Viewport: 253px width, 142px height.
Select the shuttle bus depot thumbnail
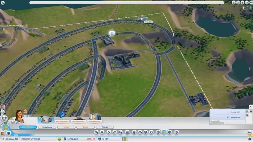pos(46,119)
